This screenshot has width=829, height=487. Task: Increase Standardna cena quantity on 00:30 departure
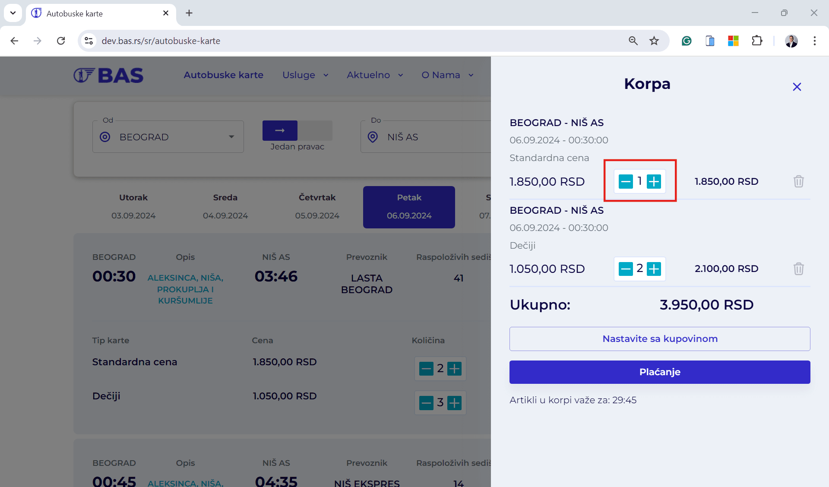point(454,369)
